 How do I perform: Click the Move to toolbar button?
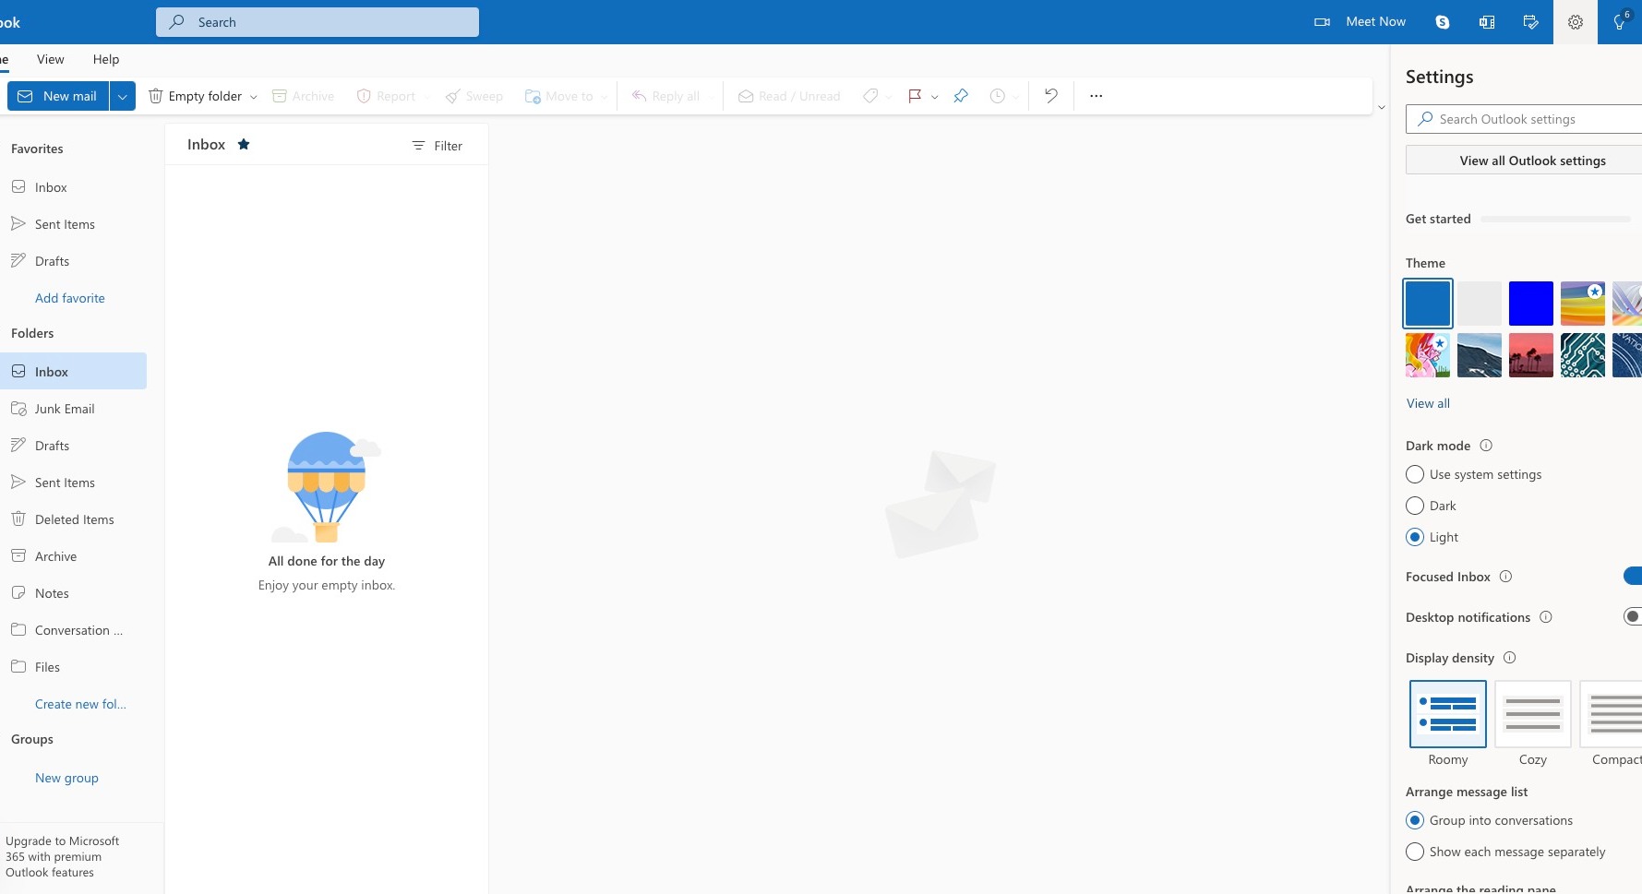[558, 96]
